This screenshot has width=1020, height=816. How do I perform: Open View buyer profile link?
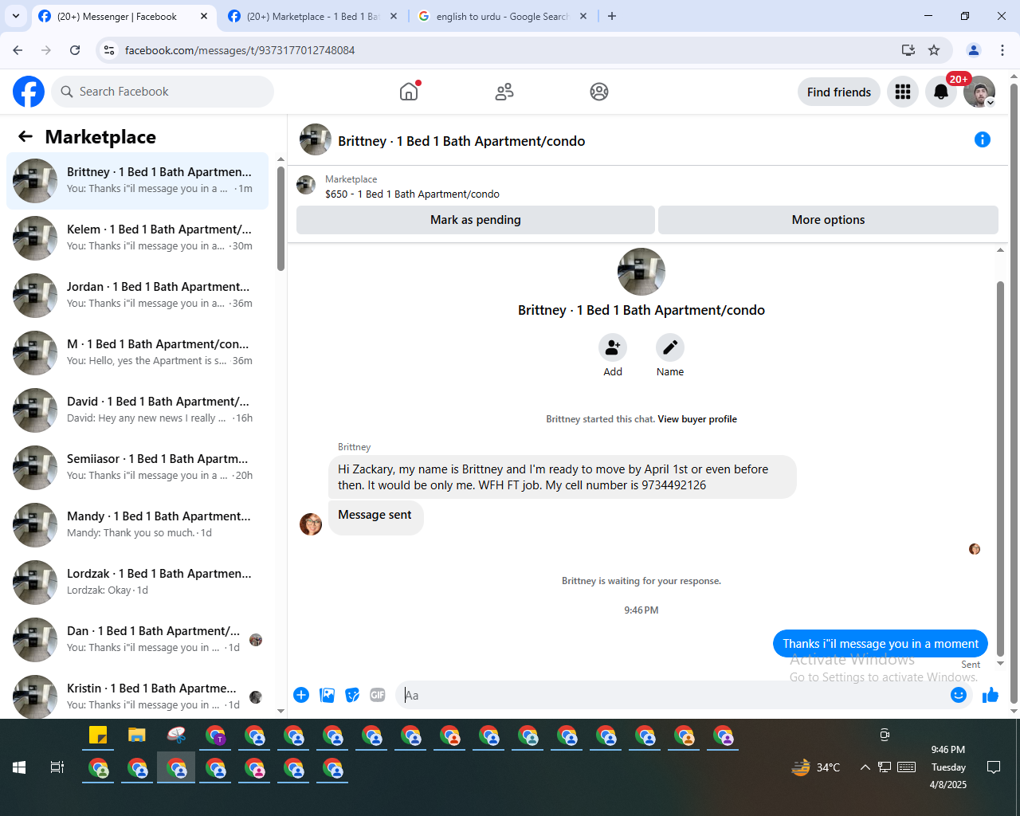[697, 419]
